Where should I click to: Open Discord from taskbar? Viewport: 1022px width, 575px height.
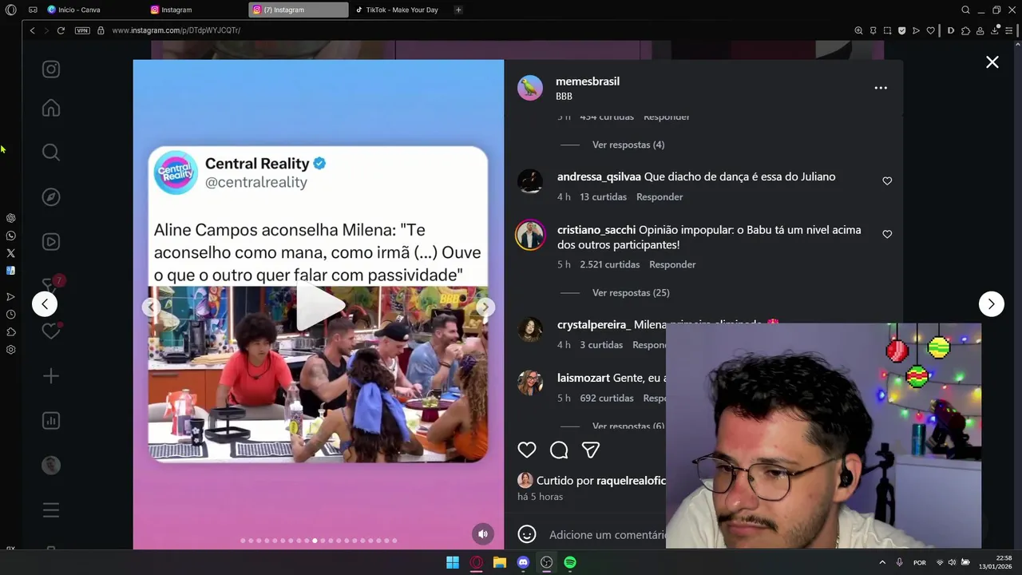(x=523, y=562)
